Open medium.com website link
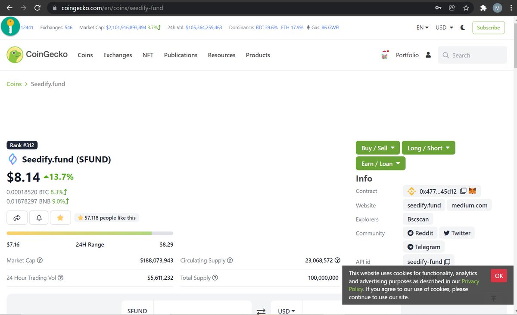Image resolution: width=517 pixels, height=315 pixels. [469, 205]
